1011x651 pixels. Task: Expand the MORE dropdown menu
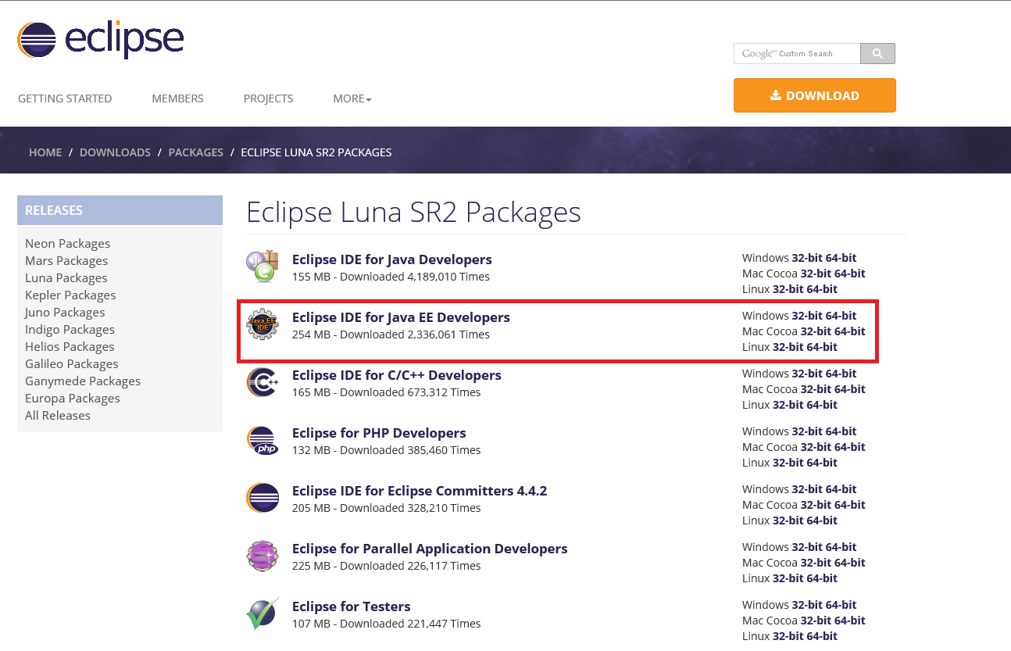[352, 98]
